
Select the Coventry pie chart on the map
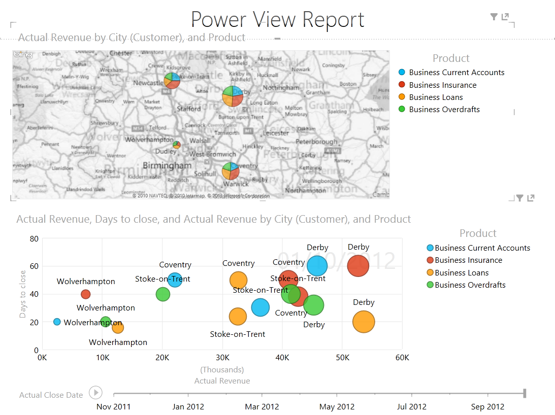(x=231, y=171)
